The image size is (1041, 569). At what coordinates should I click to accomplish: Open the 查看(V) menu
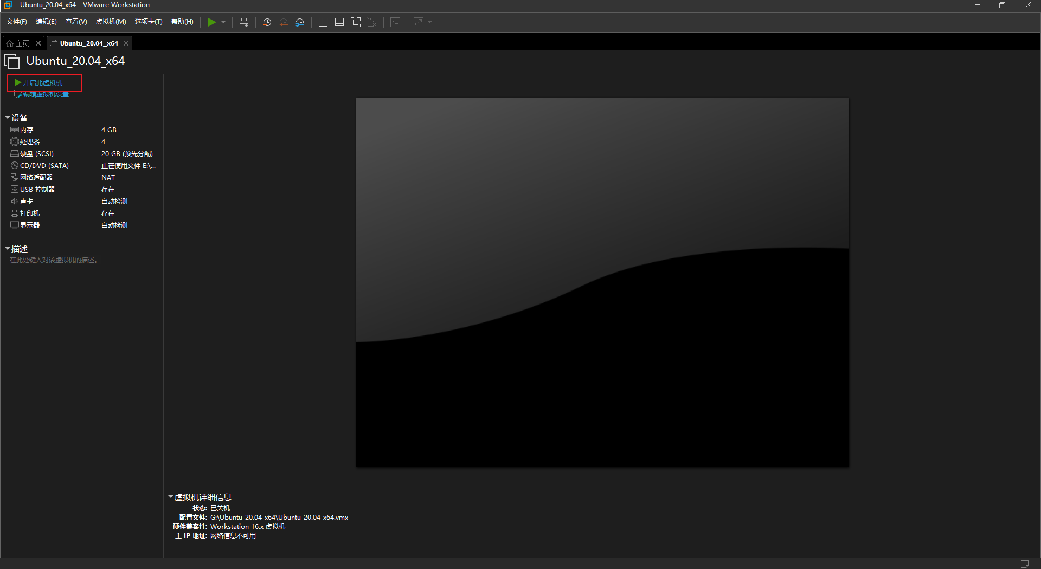pyautogui.click(x=76, y=22)
